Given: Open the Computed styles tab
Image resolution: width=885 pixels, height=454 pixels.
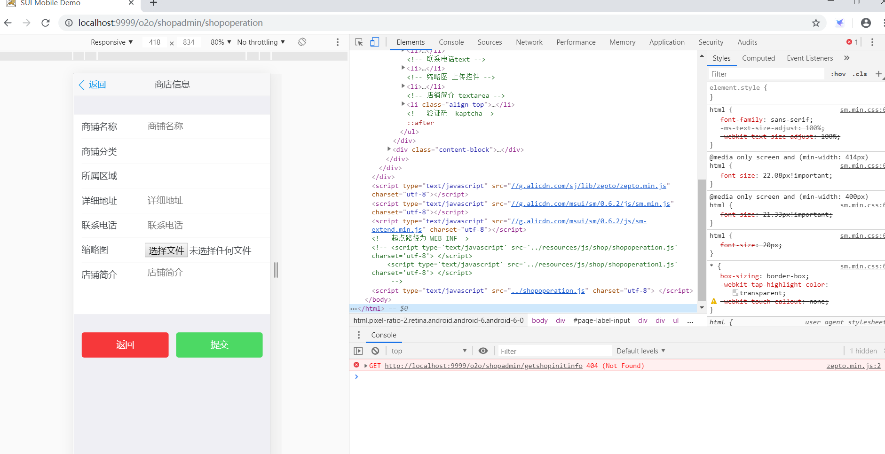Looking at the screenshot, I should [x=758, y=58].
